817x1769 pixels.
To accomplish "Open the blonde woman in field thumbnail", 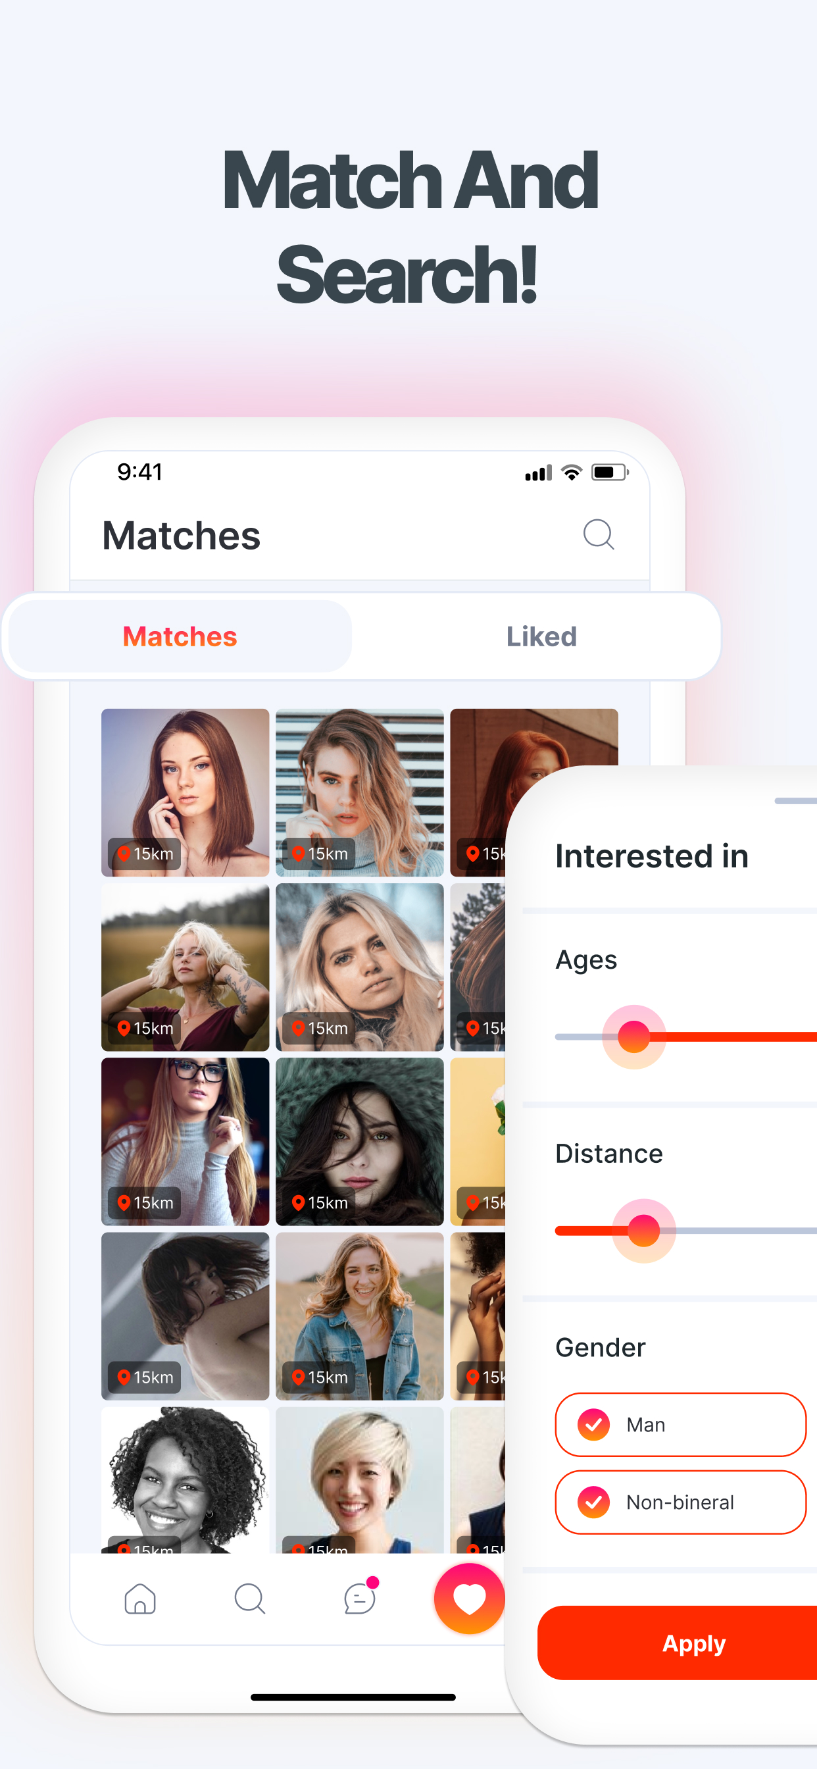I will coord(186,967).
